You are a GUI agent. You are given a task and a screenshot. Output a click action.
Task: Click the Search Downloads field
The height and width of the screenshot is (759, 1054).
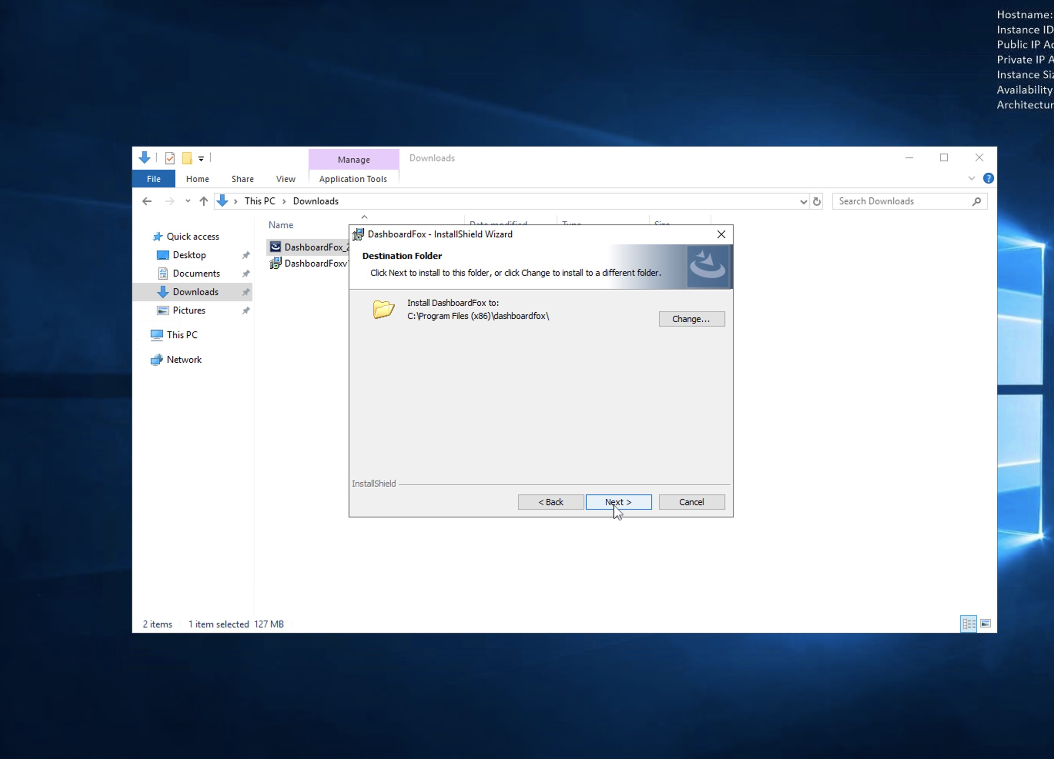910,201
